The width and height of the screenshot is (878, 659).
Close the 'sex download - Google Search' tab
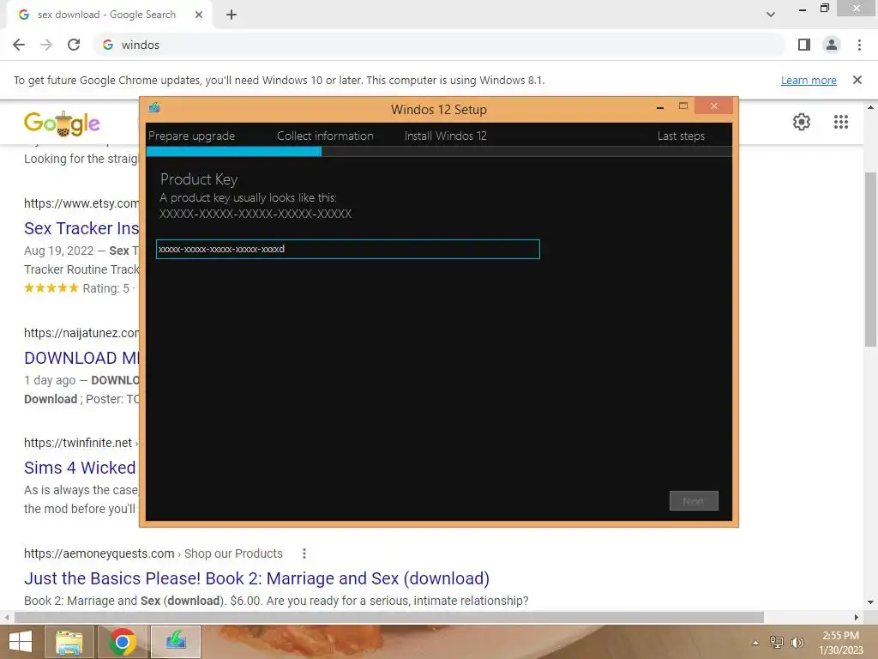pyautogui.click(x=199, y=15)
